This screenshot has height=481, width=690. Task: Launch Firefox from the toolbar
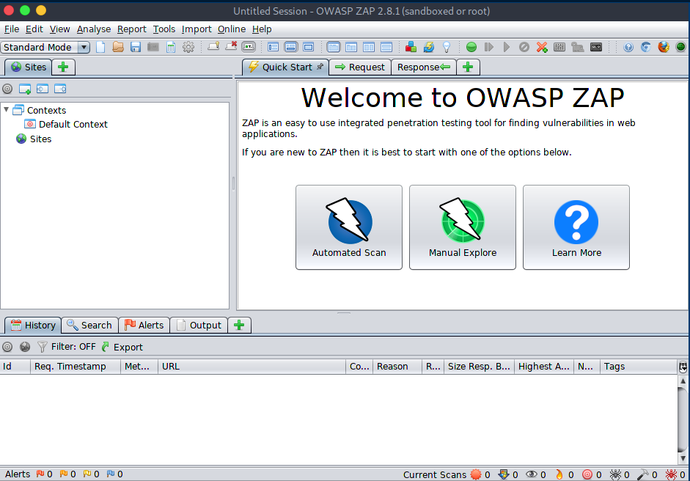(664, 46)
